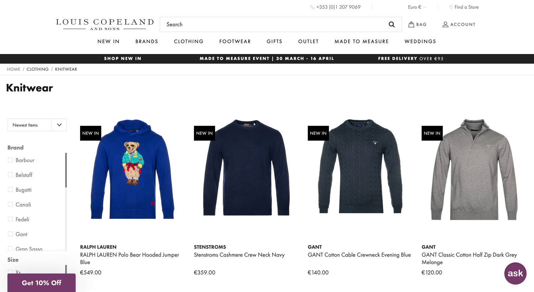The width and height of the screenshot is (534, 292).
Task: Tick the Gant brand checkbox
Action: click(x=10, y=234)
